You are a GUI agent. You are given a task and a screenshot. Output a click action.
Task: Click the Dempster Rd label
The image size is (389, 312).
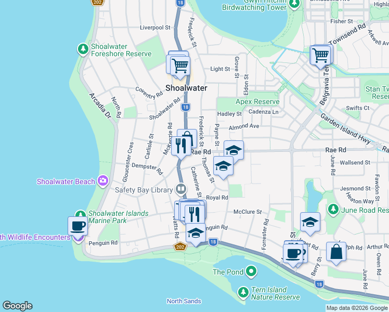coord(147,168)
